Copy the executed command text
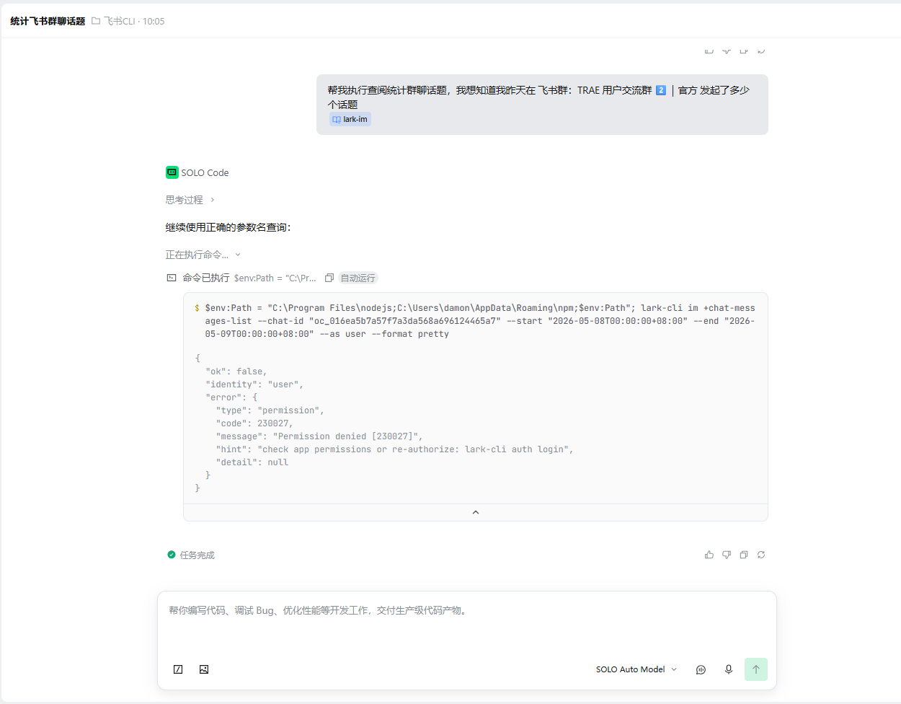The height and width of the screenshot is (704, 901). click(329, 278)
